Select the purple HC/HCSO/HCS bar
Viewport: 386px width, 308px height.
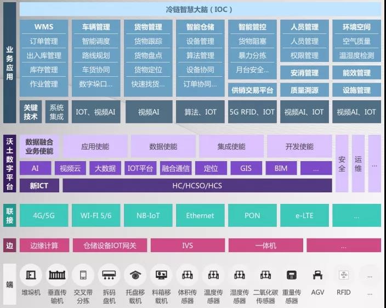tap(197, 186)
